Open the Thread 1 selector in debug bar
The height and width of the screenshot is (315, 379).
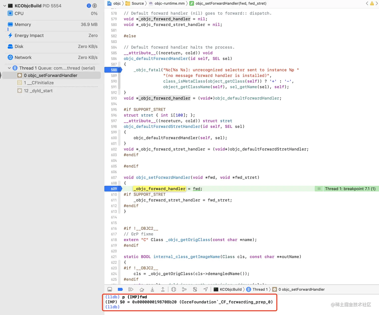point(257,289)
